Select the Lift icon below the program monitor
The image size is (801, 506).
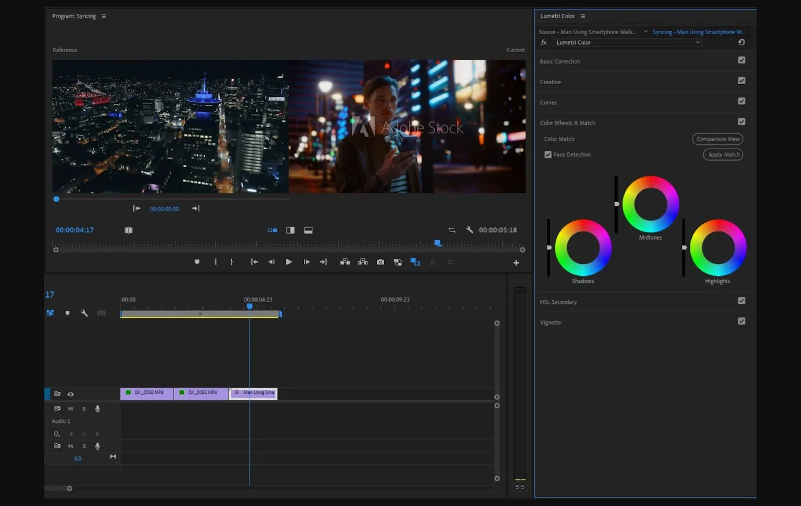tap(345, 262)
